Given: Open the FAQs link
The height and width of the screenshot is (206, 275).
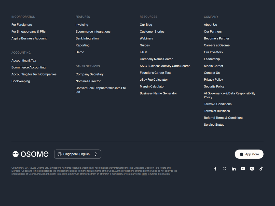Looking at the screenshot, I should pos(143,52).
